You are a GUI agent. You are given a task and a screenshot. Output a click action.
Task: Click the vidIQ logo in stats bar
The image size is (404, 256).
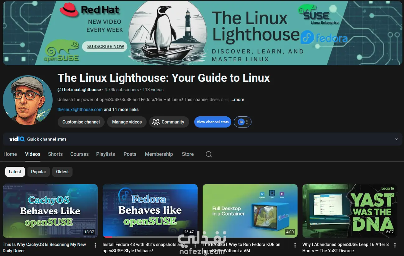[17, 139]
